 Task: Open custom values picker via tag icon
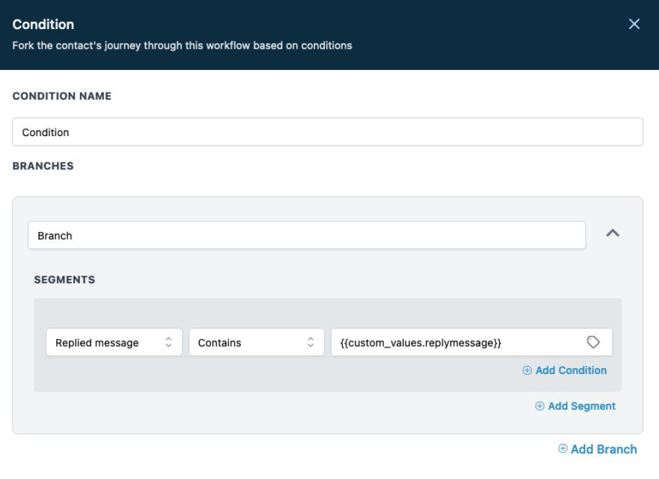[593, 342]
